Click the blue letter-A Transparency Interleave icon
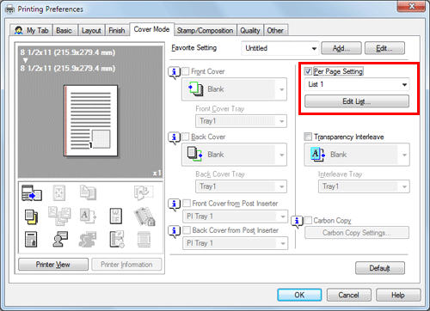Viewport: 430px width, 311px height. pos(318,154)
